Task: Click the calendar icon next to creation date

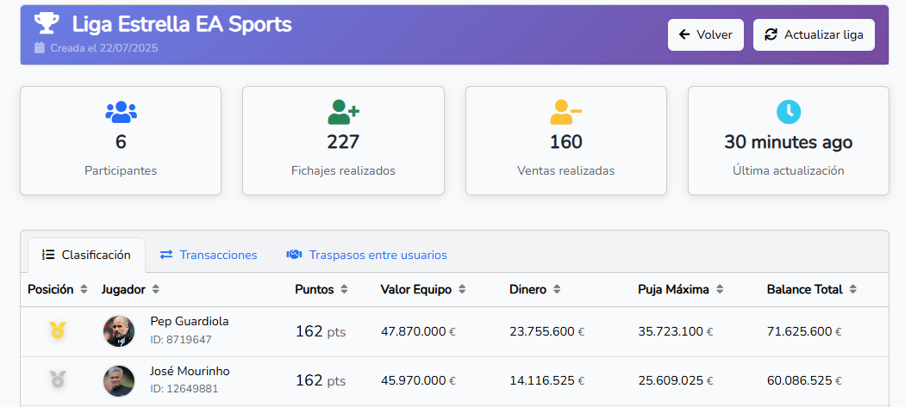Action: [39, 48]
